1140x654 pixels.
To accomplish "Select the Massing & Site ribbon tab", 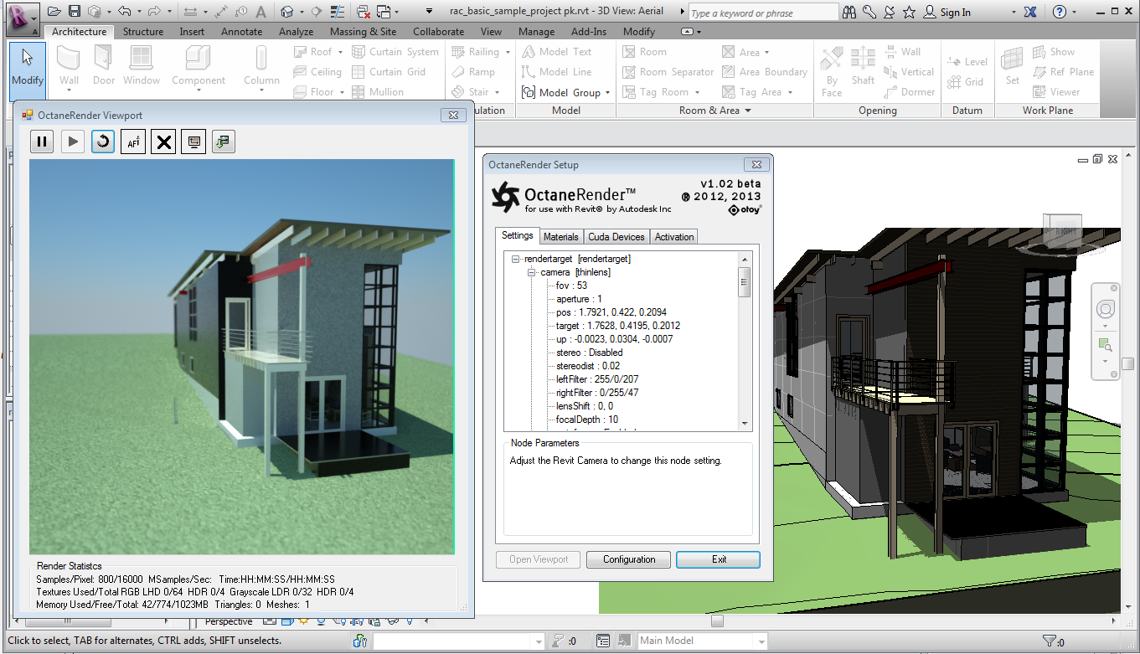I will (363, 32).
